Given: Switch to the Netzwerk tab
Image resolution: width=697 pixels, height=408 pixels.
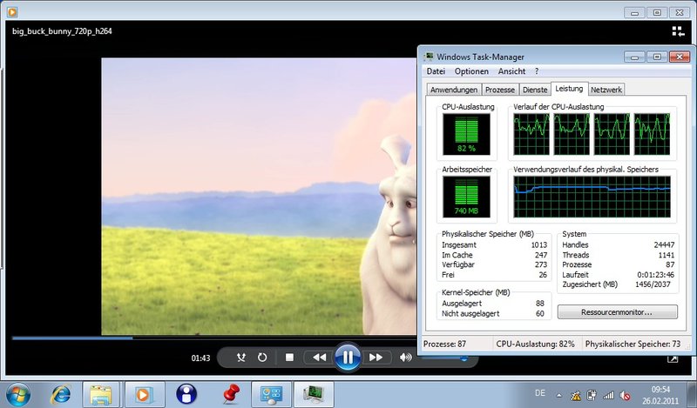Looking at the screenshot, I should coord(606,90).
